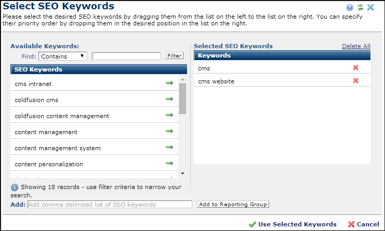This screenshot has height=231, width=385.
Task: Click Use Selected Keywords
Action: tap(293, 224)
